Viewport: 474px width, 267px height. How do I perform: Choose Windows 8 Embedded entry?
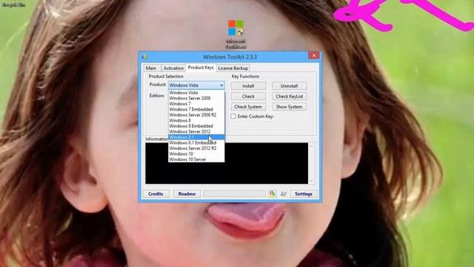pos(196,126)
